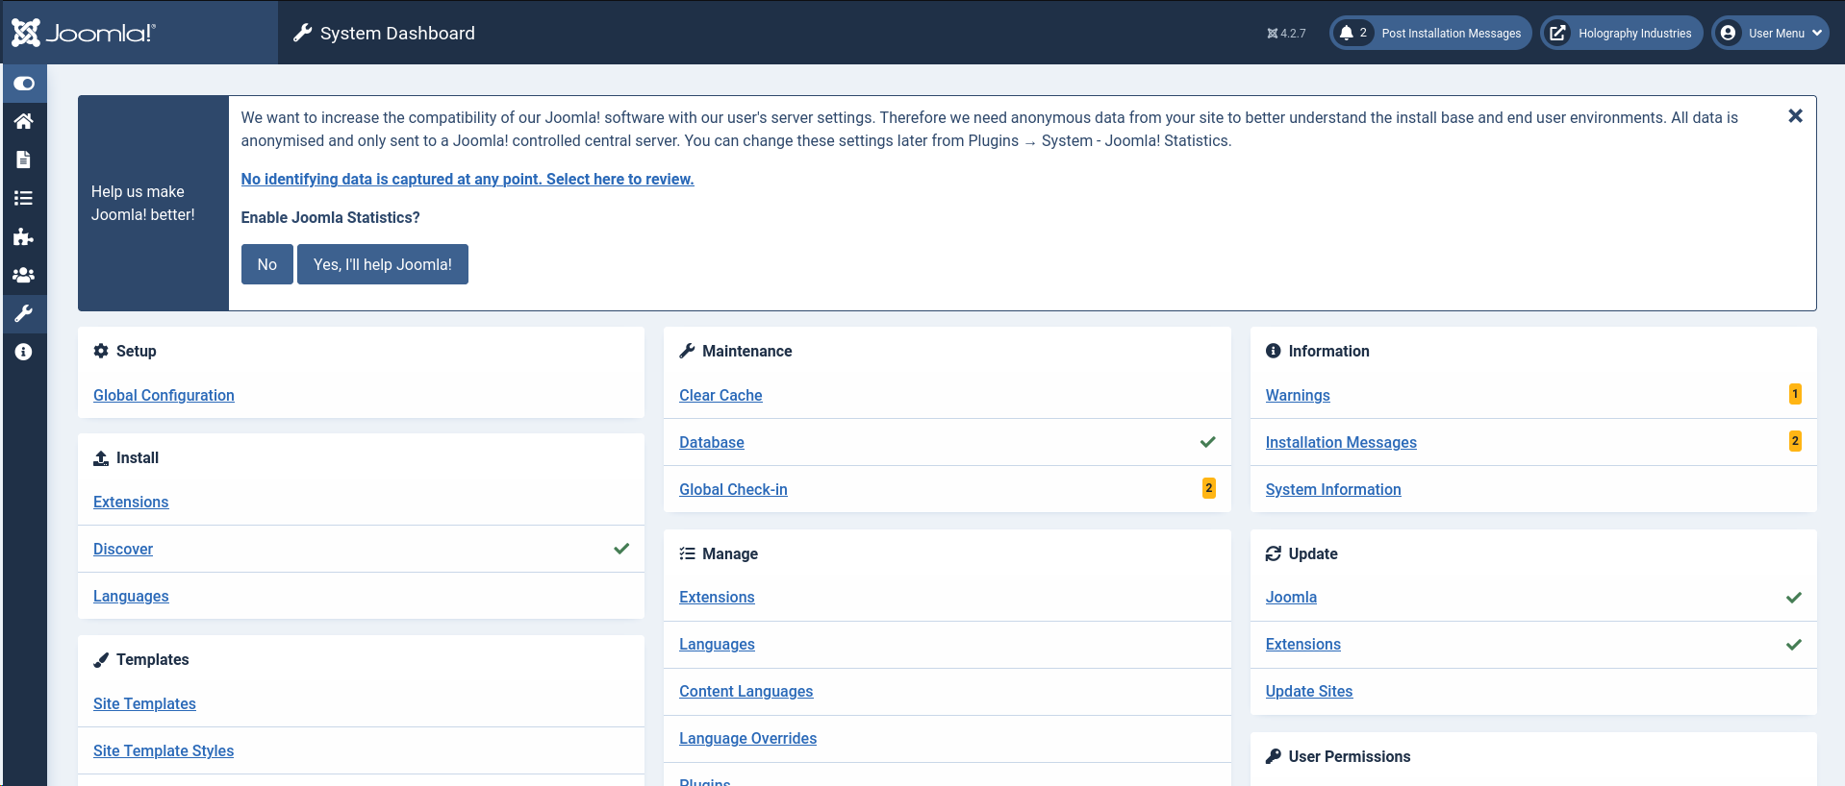
Task: Open Language Overrides
Action: tap(748, 738)
